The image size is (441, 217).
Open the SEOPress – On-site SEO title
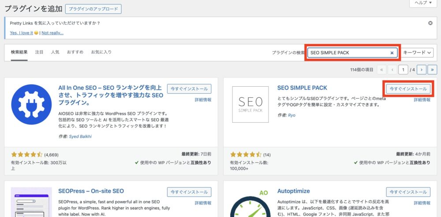(91, 191)
